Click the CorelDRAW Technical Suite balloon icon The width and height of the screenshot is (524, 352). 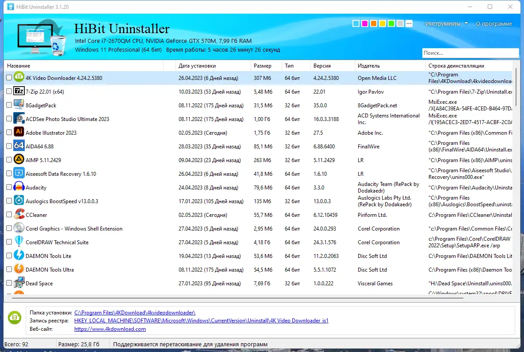coord(19,242)
